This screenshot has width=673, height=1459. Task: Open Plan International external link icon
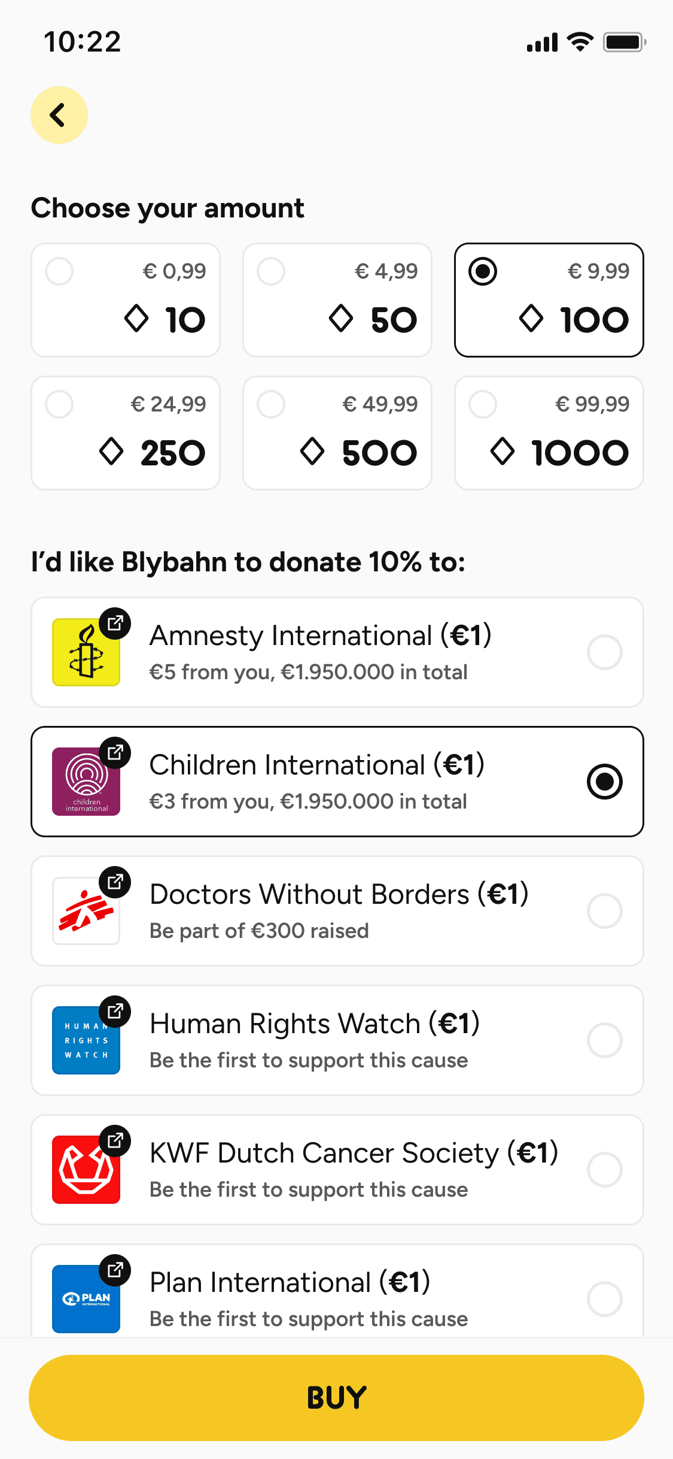click(115, 1270)
